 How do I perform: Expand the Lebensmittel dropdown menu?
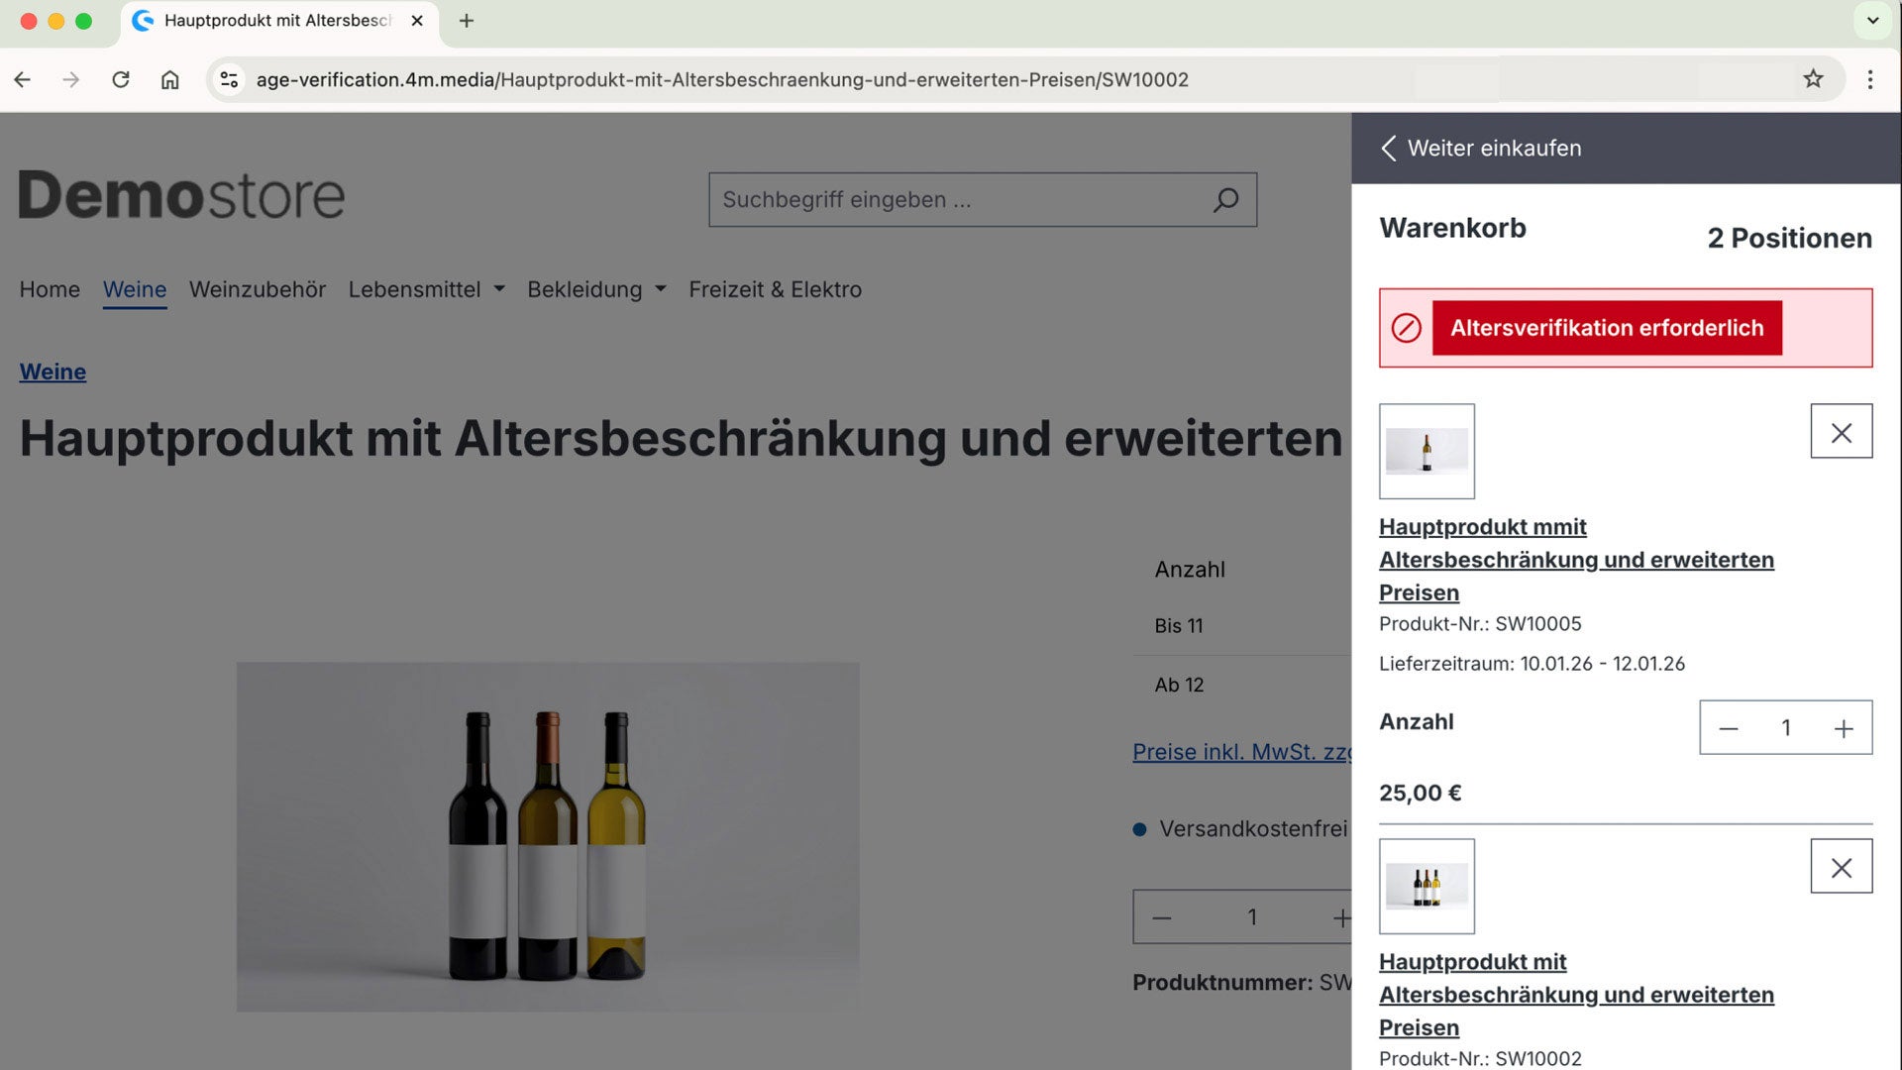click(x=426, y=289)
